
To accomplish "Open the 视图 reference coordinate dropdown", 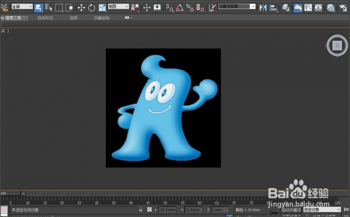I will [x=118, y=7].
